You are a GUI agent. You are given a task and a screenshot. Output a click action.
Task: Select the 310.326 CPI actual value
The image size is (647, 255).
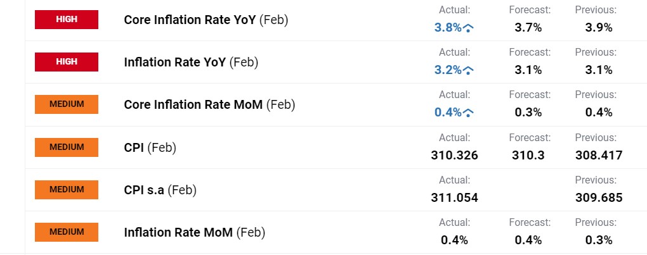(x=454, y=156)
